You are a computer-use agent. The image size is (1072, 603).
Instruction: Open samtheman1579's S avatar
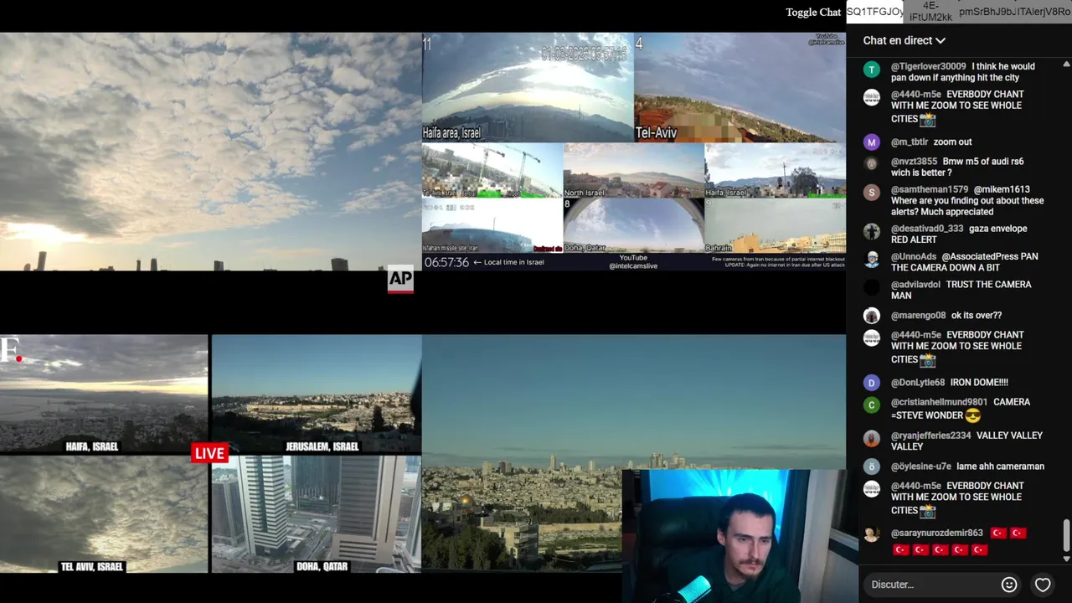point(872,193)
